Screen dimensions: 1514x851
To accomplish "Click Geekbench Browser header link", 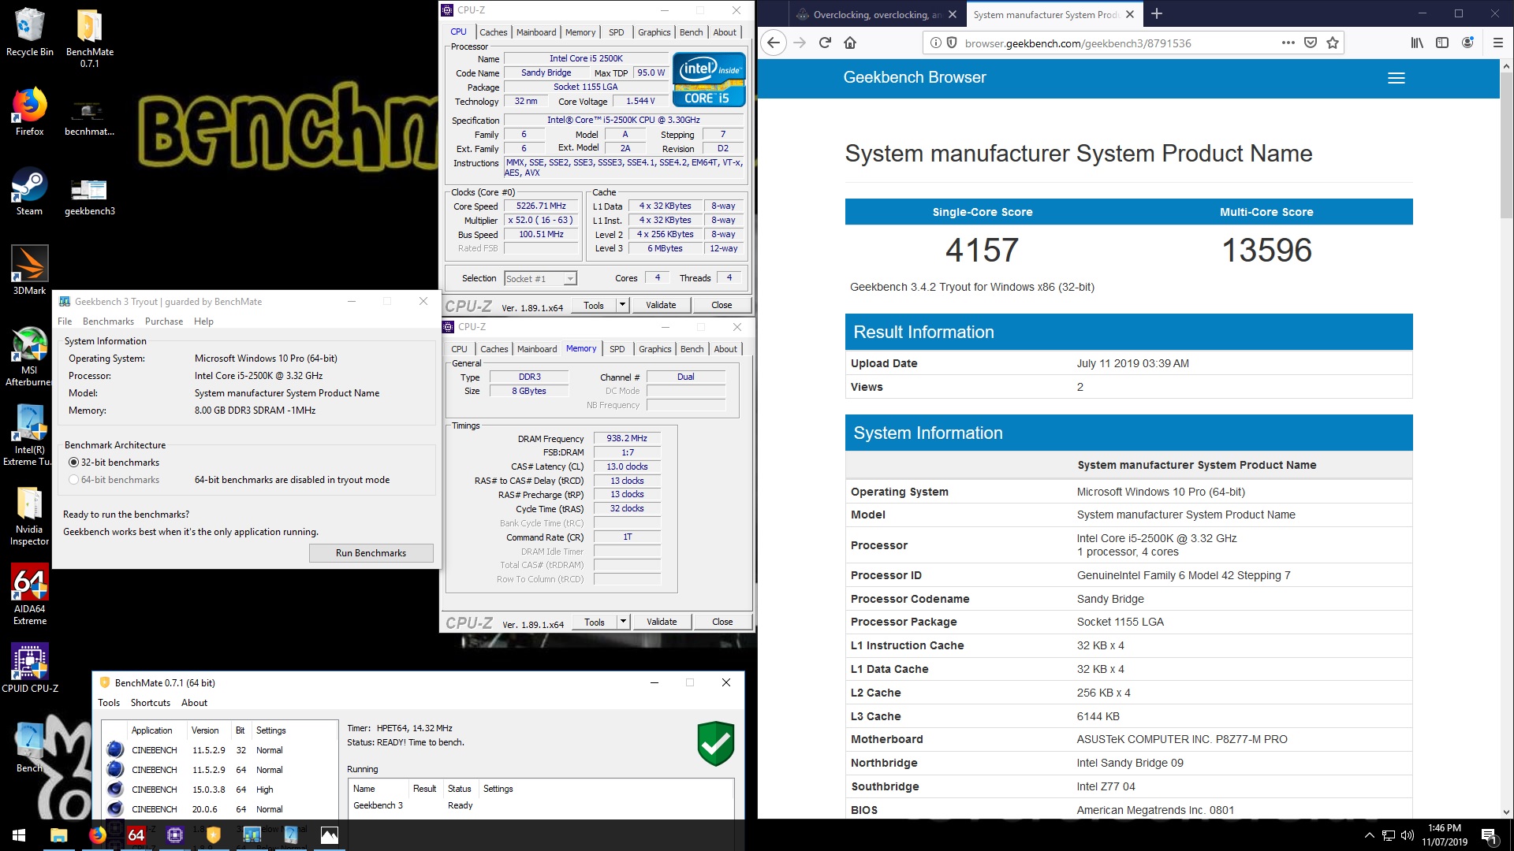I will click(x=915, y=77).
